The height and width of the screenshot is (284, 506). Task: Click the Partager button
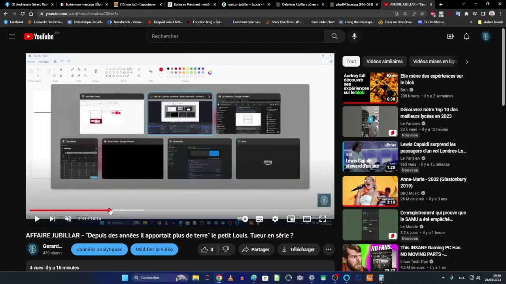(x=256, y=249)
